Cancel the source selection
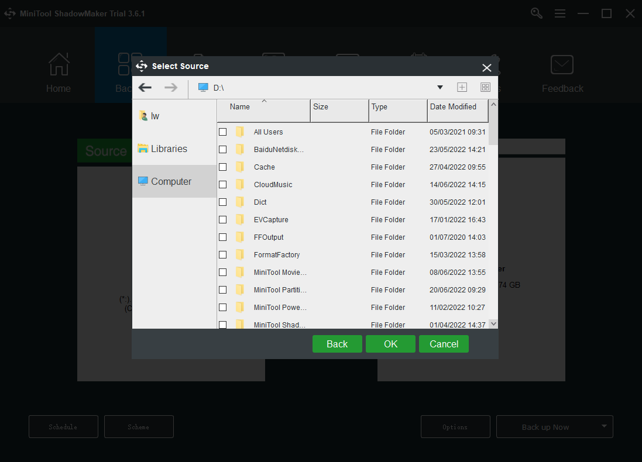The height and width of the screenshot is (462, 642). [444, 344]
